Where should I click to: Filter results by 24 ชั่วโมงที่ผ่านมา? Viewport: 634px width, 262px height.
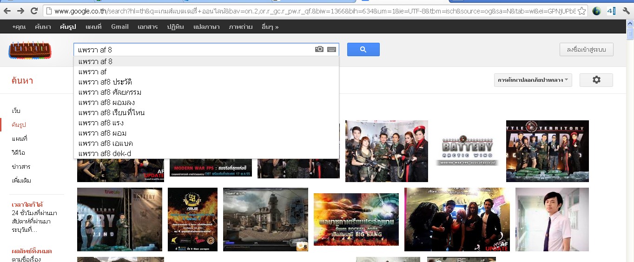click(34, 213)
